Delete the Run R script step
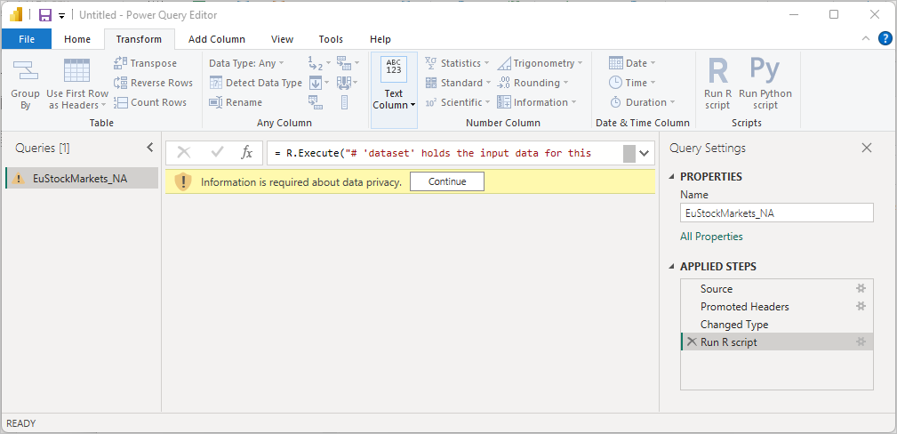This screenshot has height=434, width=897. (x=692, y=342)
